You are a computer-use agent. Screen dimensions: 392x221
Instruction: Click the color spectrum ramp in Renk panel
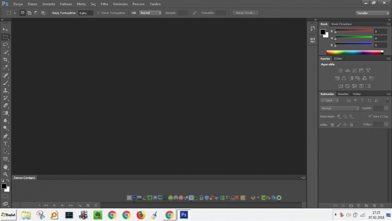pyautogui.click(x=354, y=52)
